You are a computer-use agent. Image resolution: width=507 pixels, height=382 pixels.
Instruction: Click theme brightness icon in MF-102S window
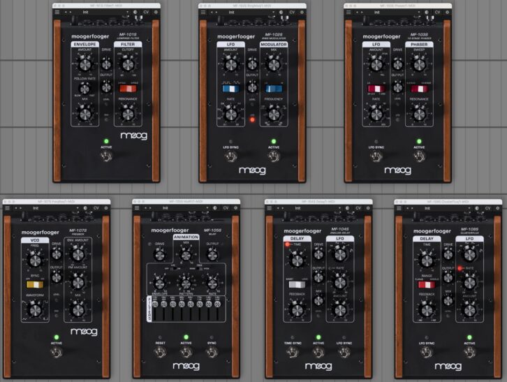coord(281,12)
